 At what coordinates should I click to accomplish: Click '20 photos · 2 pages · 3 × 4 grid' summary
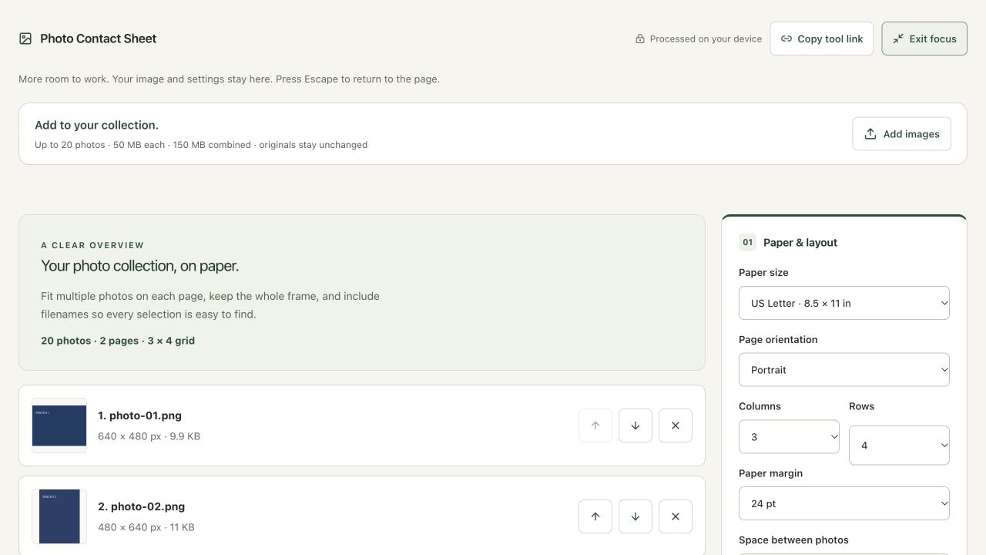(118, 341)
